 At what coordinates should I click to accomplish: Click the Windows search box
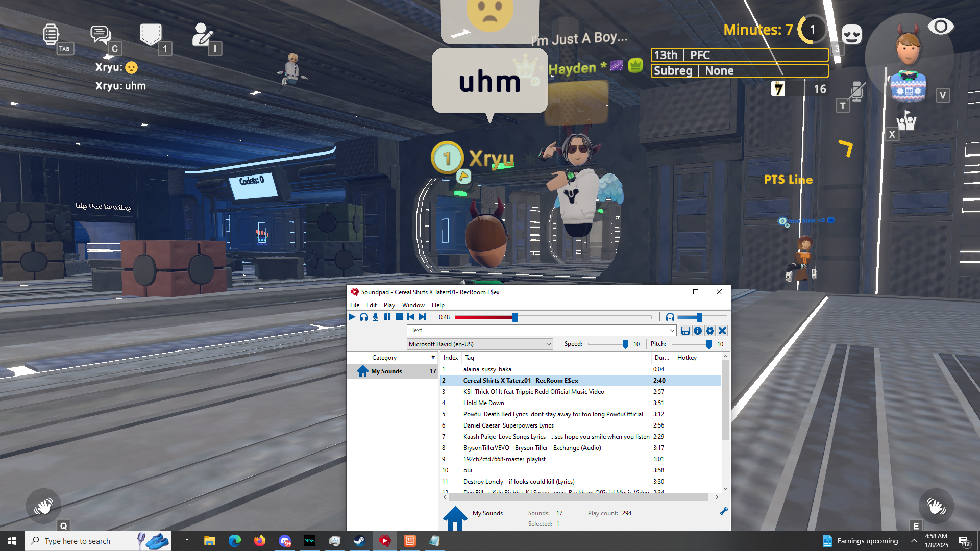(82, 541)
